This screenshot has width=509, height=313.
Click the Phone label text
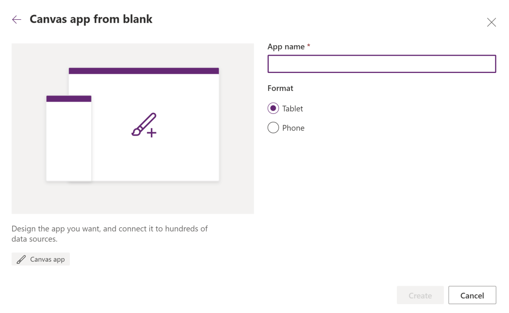click(293, 128)
